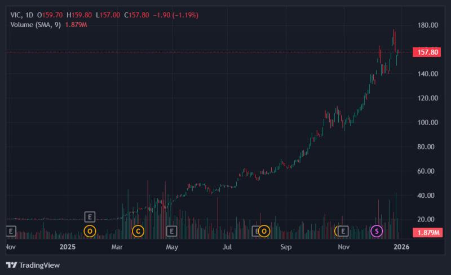Select the E earnings marker at November 2025

tap(343, 231)
